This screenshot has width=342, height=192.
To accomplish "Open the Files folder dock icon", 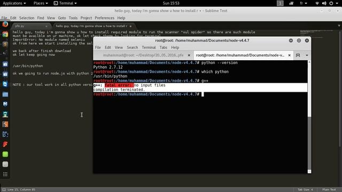I will coord(5,94).
